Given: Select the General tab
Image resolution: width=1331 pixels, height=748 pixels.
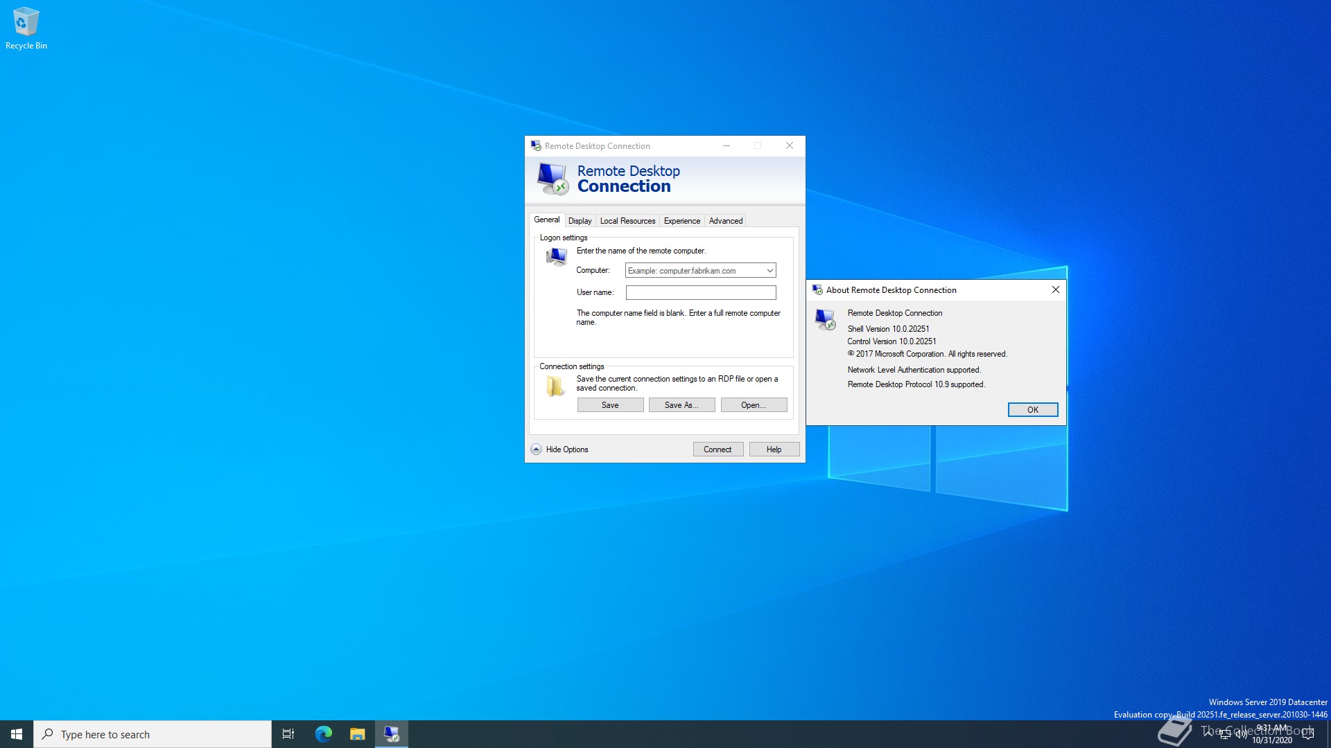Looking at the screenshot, I should click(x=546, y=220).
